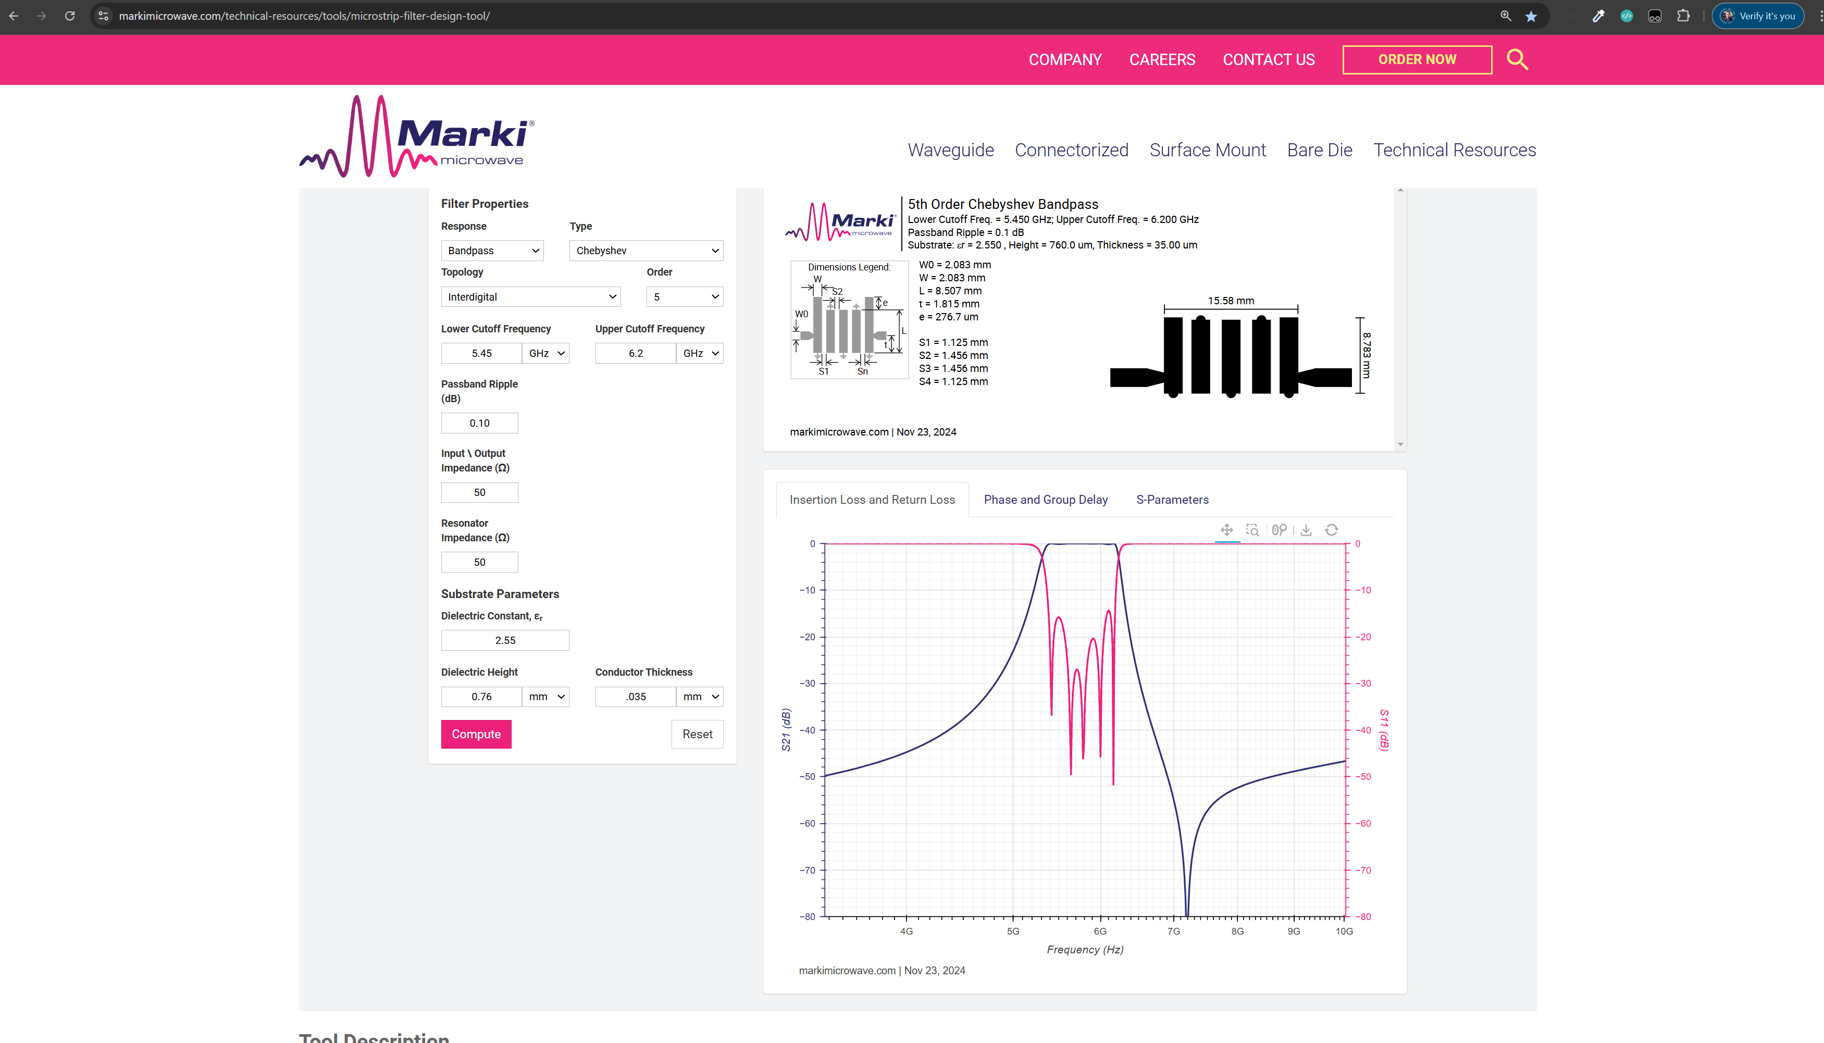Open the S-Parameters tab
Viewport: 1824px width, 1043px height.
click(1172, 500)
